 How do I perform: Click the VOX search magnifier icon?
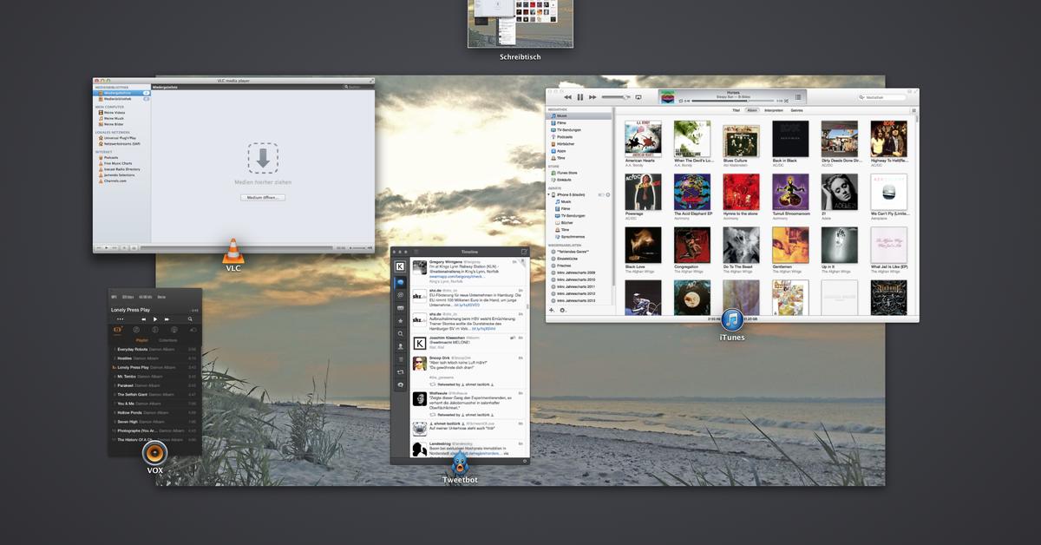190,319
